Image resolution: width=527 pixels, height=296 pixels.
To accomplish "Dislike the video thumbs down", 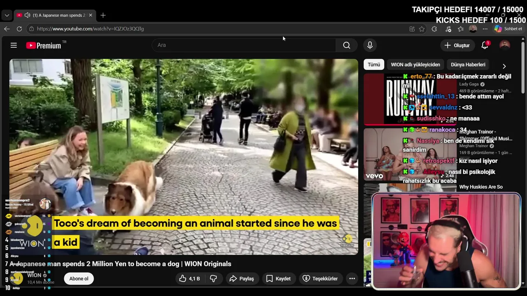I will point(213,279).
